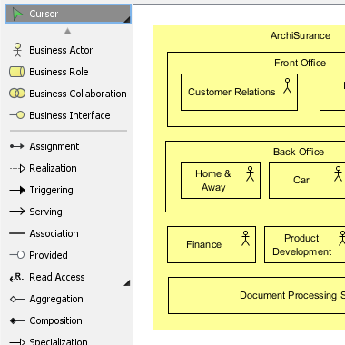Pick the Serving connector icon
Viewport: 345px width, 345px height.
tap(17, 212)
